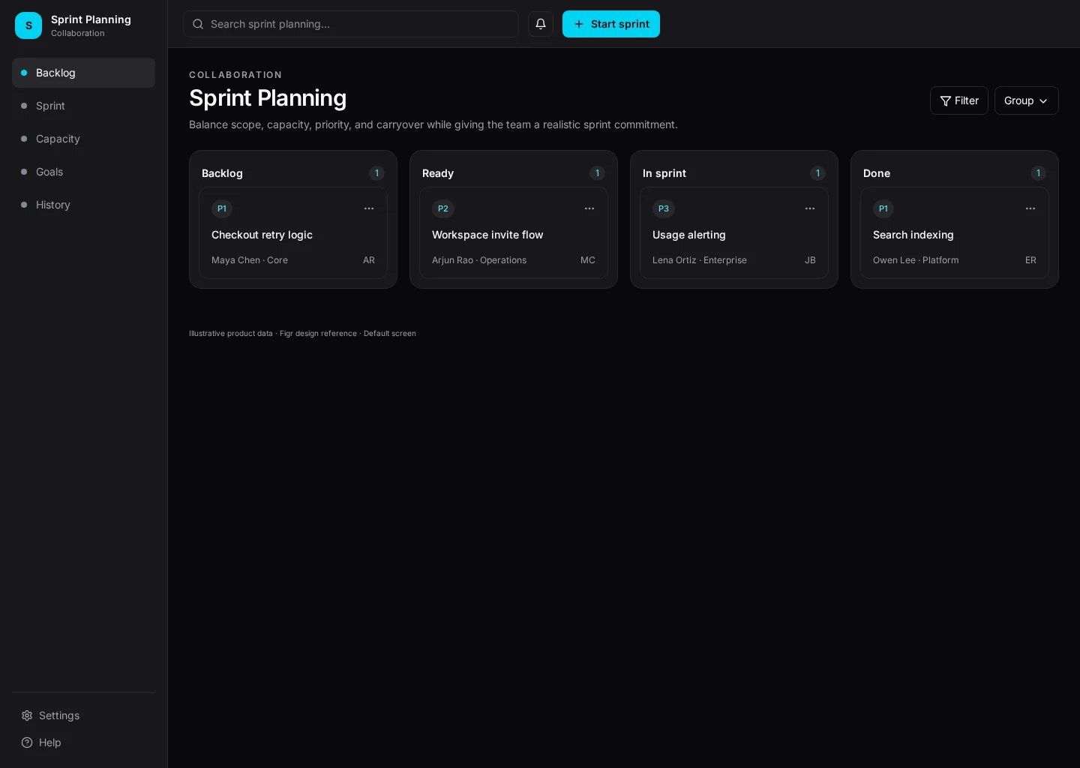Click the MC avatar initials
1080x768 pixels.
click(588, 260)
